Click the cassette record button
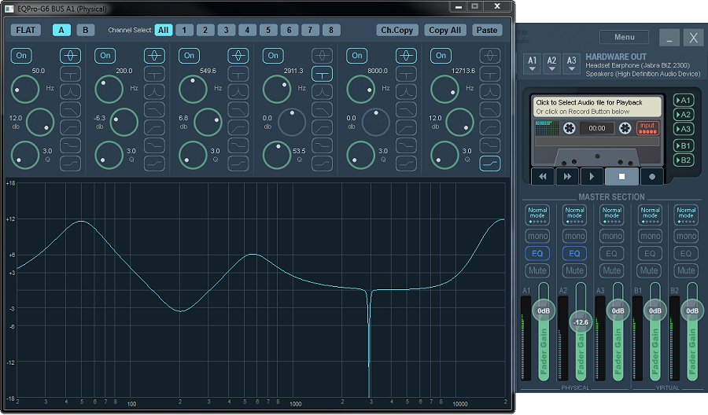 point(652,176)
